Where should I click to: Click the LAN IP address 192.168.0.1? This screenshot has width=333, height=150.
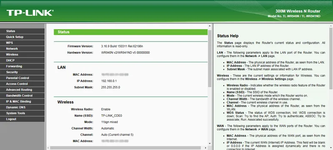(x=109, y=81)
